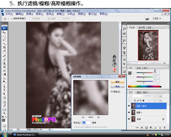Image resolution: width=171 pixels, height=137 pixels.
Task: Select the Path Selection arrow tool
Action: (x=4, y=94)
